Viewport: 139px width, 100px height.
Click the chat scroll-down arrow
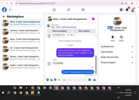(96, 75)
